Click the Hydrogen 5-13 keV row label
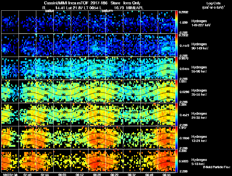Image resolution: width=232 pixels, height=176 pixels. (199, 162)
